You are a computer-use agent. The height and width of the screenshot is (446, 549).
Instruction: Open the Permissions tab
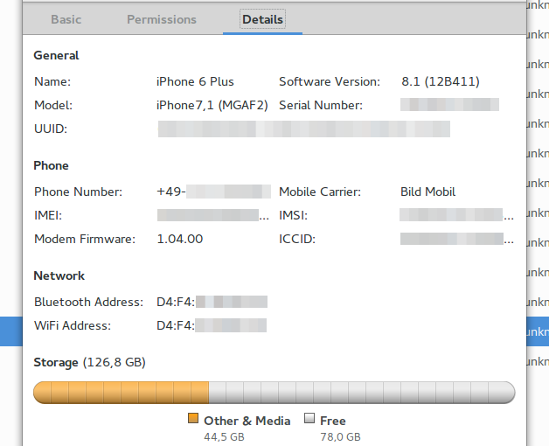pos(162,19)
